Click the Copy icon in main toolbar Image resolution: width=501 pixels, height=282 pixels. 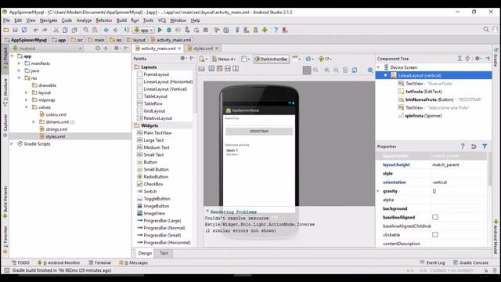[65, 30]
